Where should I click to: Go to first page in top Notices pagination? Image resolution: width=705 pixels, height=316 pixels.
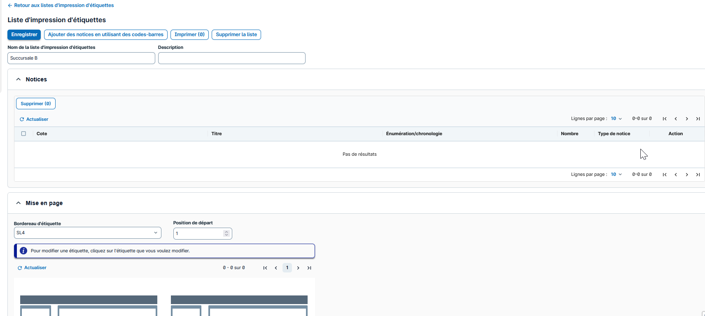pyautogui.click(x=664, y=119)
